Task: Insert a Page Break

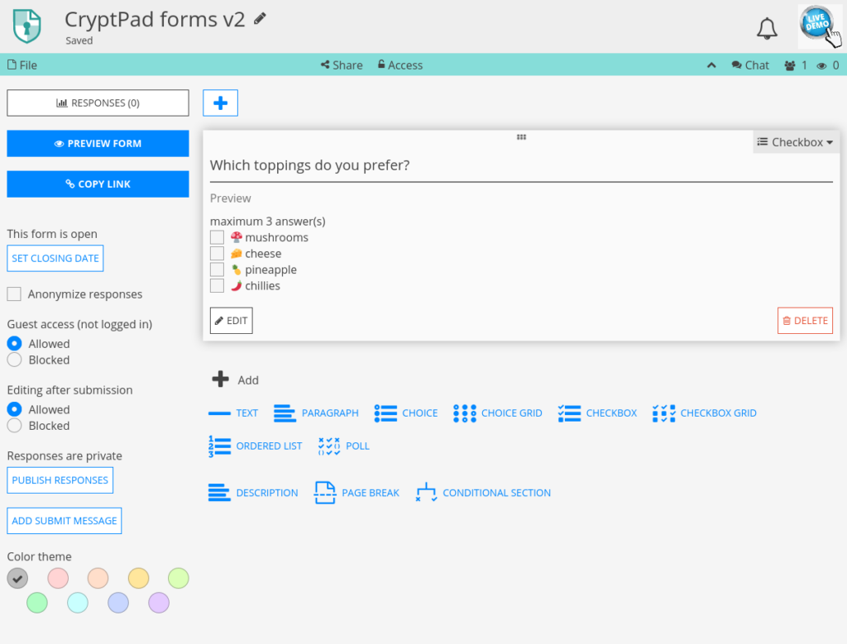Action: click(x=357, y=493)
